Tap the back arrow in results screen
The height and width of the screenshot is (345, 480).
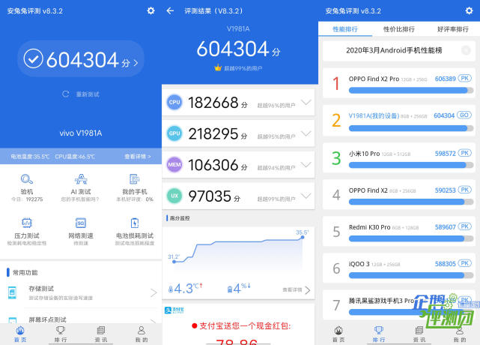coord(170,11)
